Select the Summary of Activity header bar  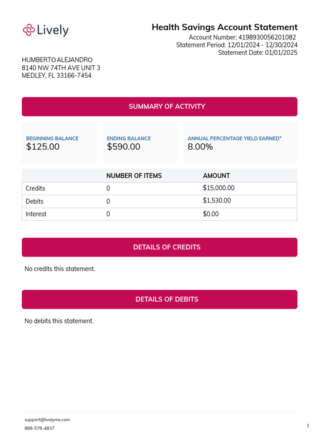tap(160, 106)
